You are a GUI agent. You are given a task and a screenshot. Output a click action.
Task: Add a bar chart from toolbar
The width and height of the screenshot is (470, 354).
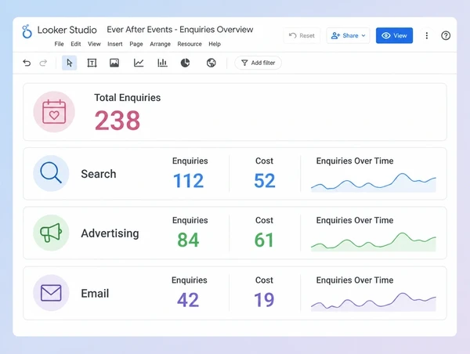pos(162,63)
